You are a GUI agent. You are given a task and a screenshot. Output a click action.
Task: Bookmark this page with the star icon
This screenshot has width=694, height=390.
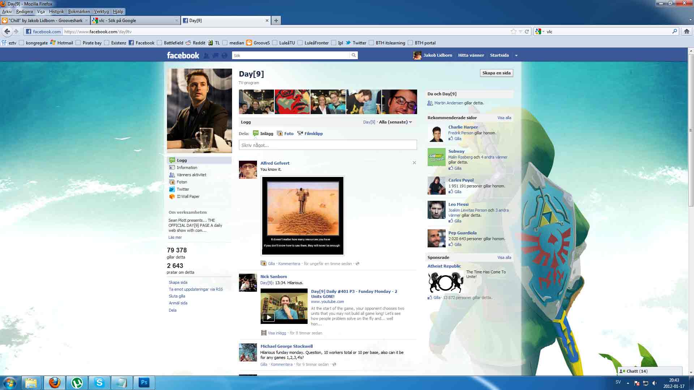(x=513, y=31)
